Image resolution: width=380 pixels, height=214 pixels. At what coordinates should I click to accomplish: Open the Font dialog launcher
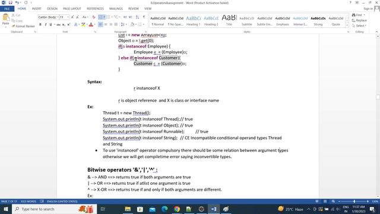(95, 32)
